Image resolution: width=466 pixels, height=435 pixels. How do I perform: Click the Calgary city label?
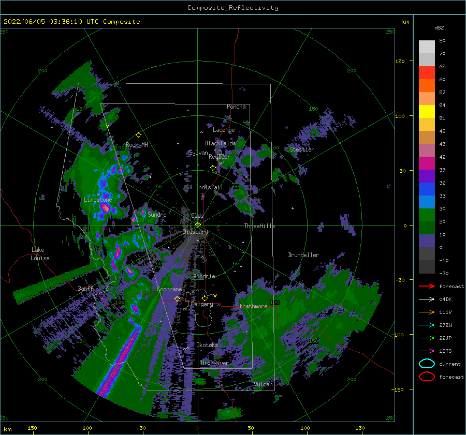[x=202, y=304]
